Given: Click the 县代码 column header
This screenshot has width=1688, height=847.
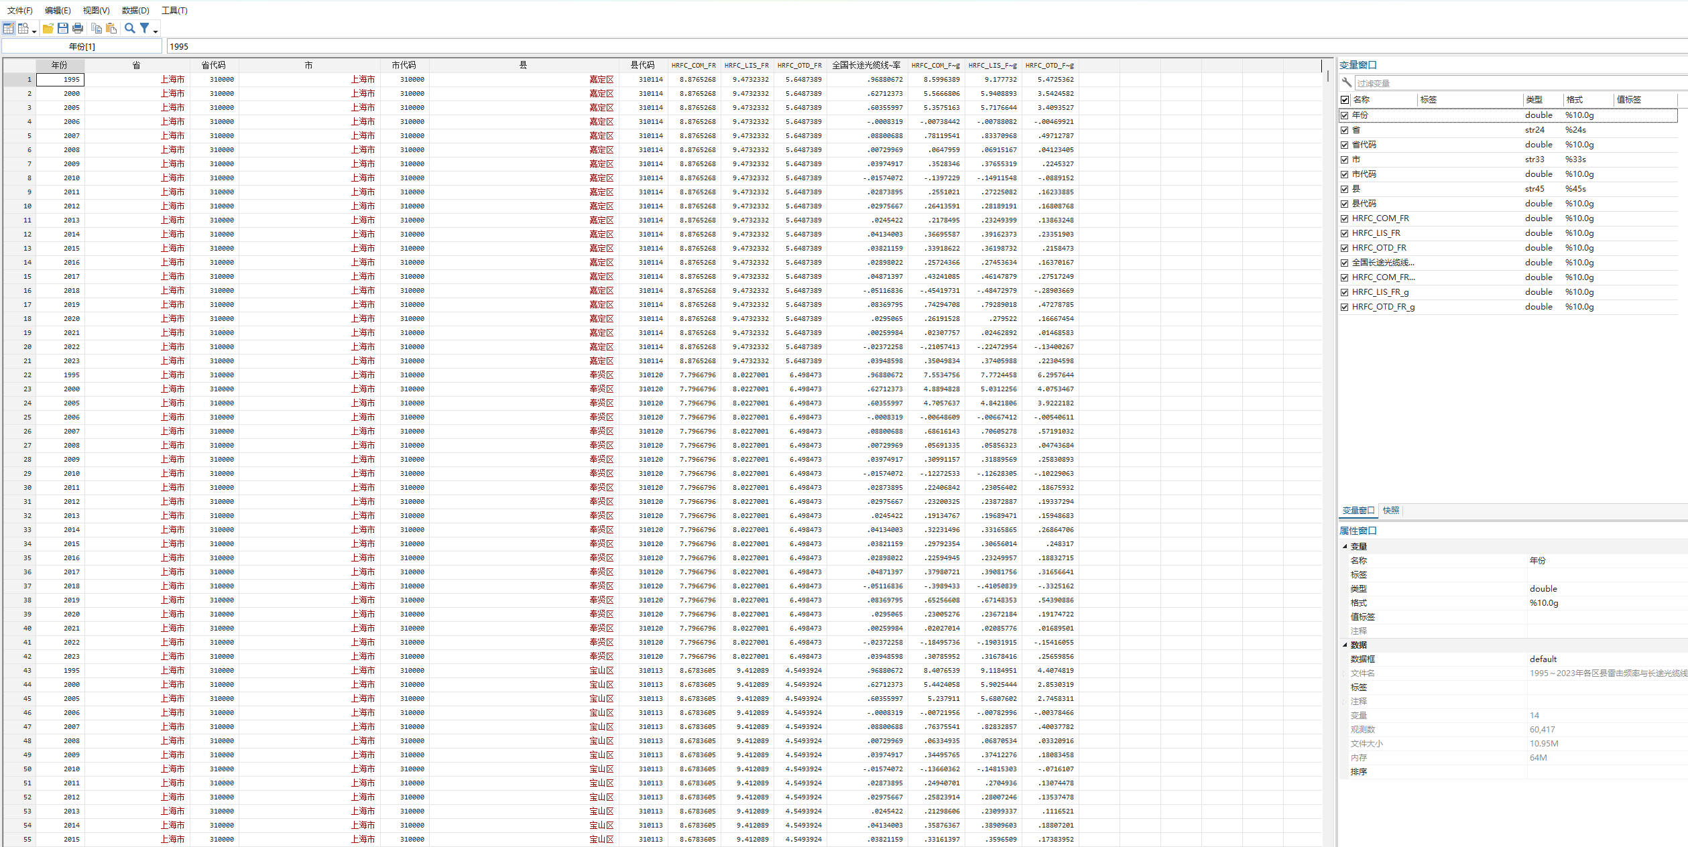Looking at the screenshot, I should point(642,65).
